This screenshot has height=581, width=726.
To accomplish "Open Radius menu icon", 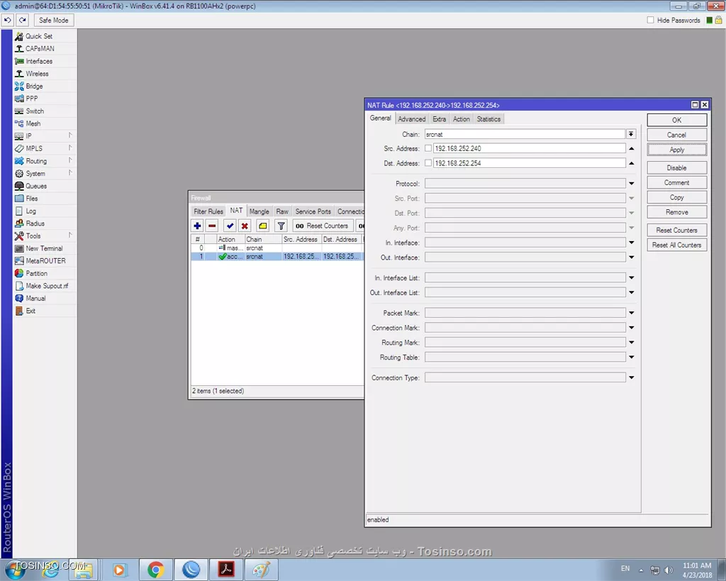I will pos(19,223).
